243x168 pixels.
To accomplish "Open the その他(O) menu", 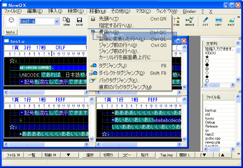I will (x=121, y=11).
